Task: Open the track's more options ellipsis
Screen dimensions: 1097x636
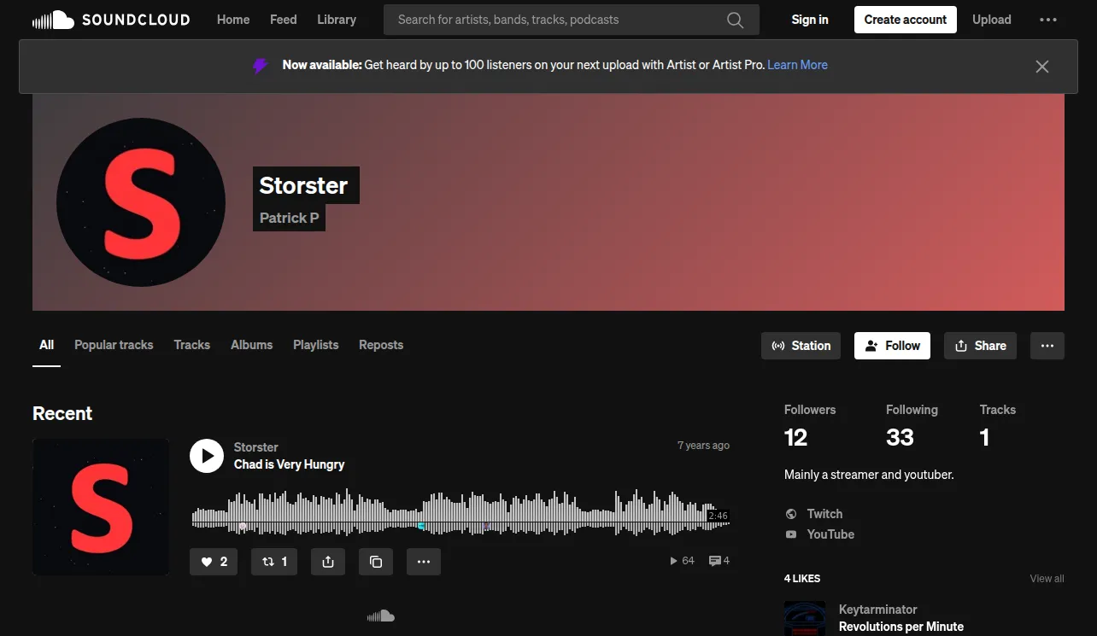Action: [424, 561]
